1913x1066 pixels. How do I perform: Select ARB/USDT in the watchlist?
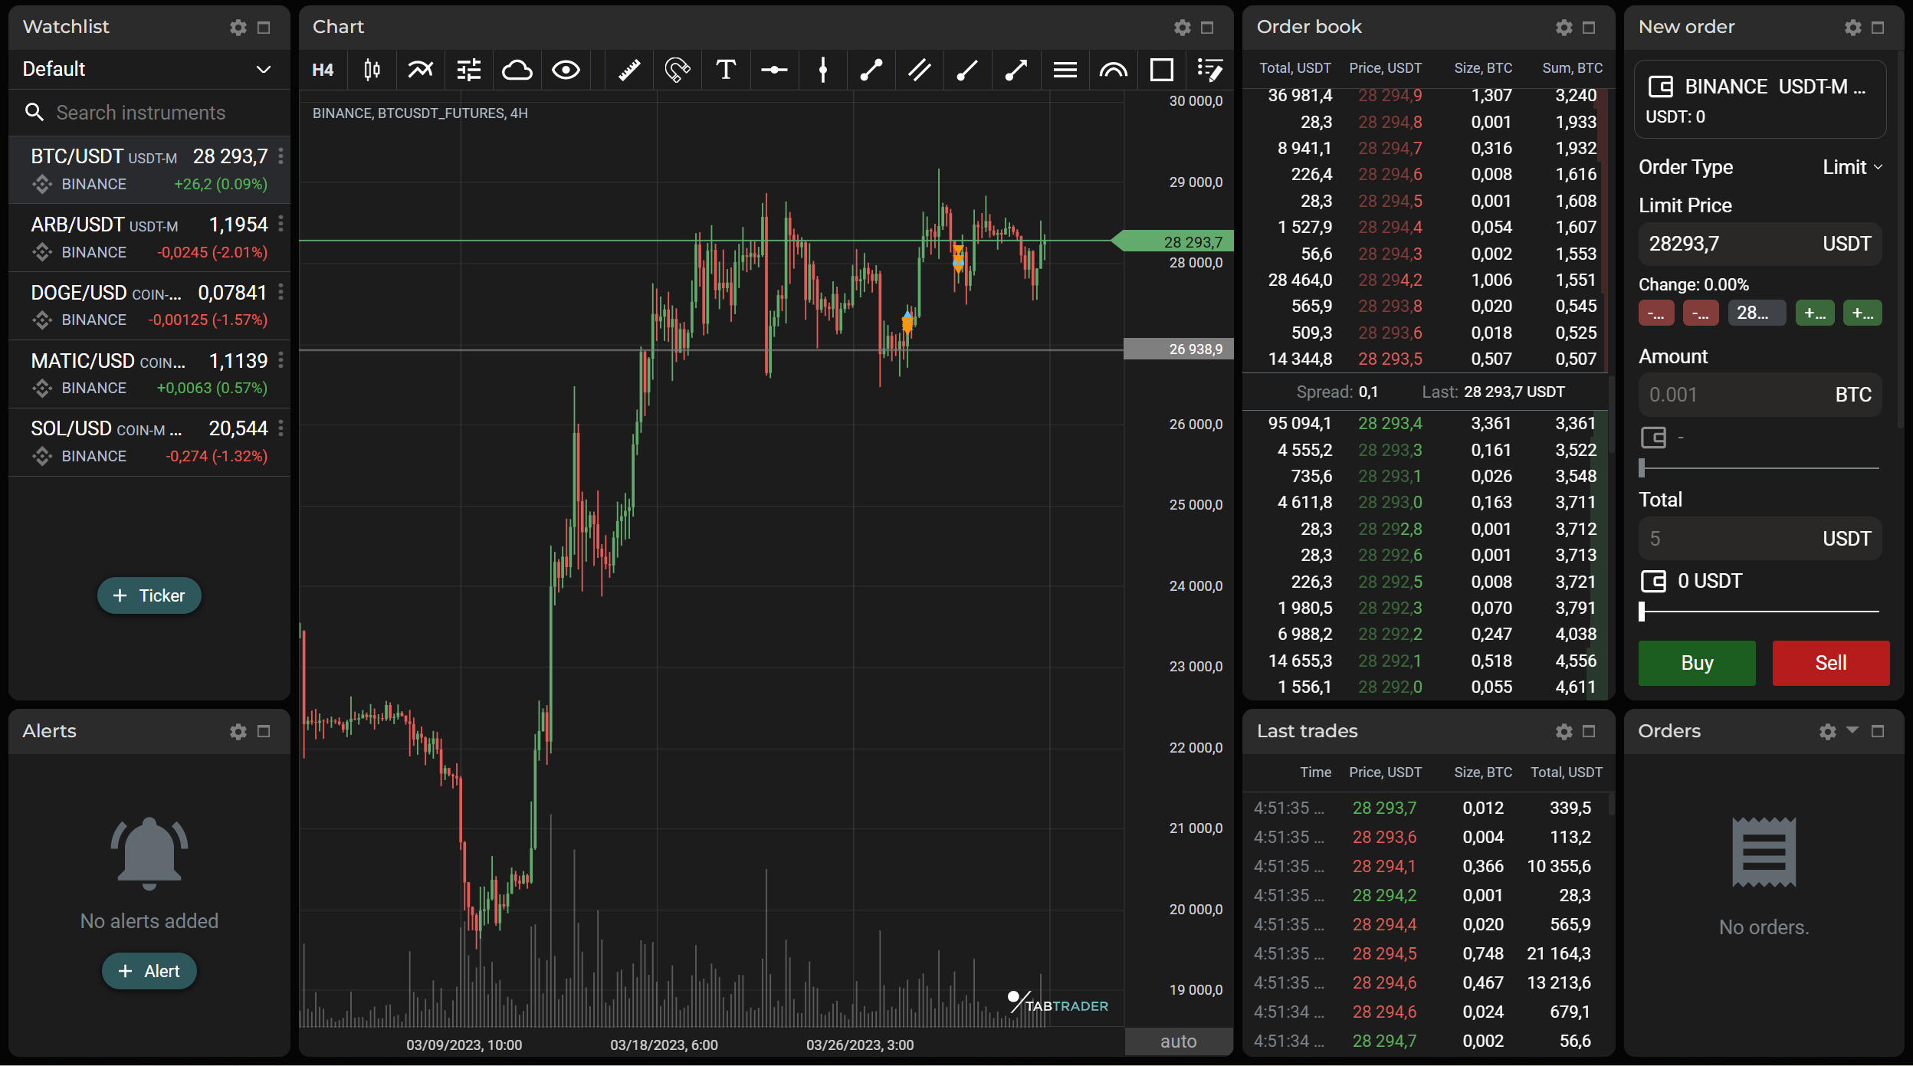pos(149,238)
